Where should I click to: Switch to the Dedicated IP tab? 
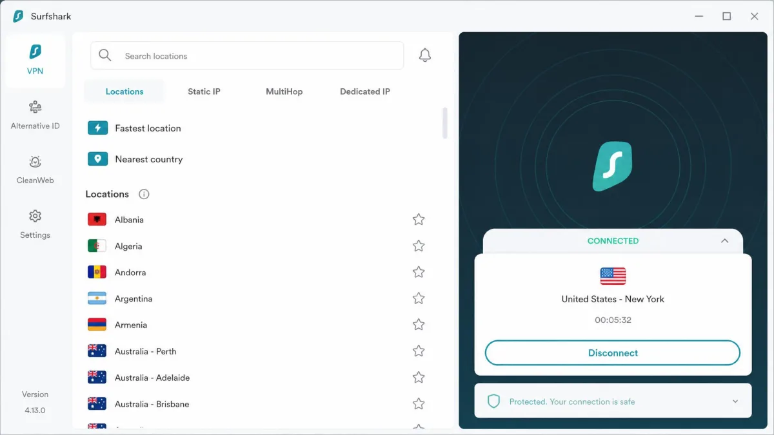point(365,92)
